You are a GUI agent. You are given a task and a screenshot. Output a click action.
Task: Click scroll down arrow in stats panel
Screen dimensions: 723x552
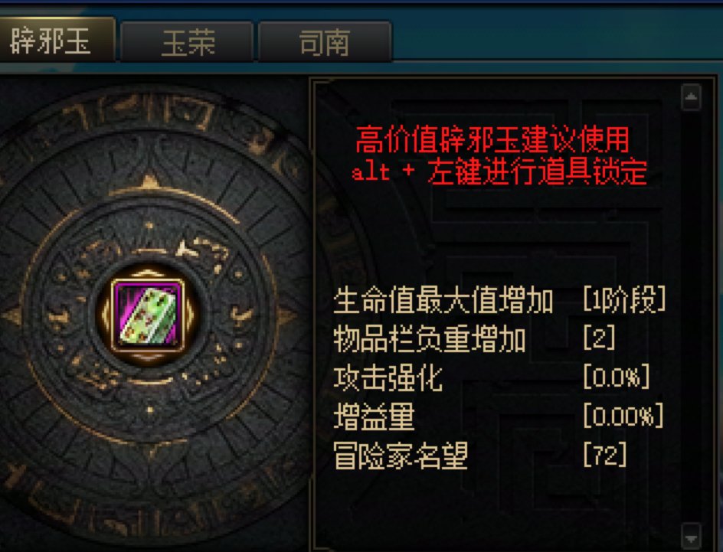(691, 537)
